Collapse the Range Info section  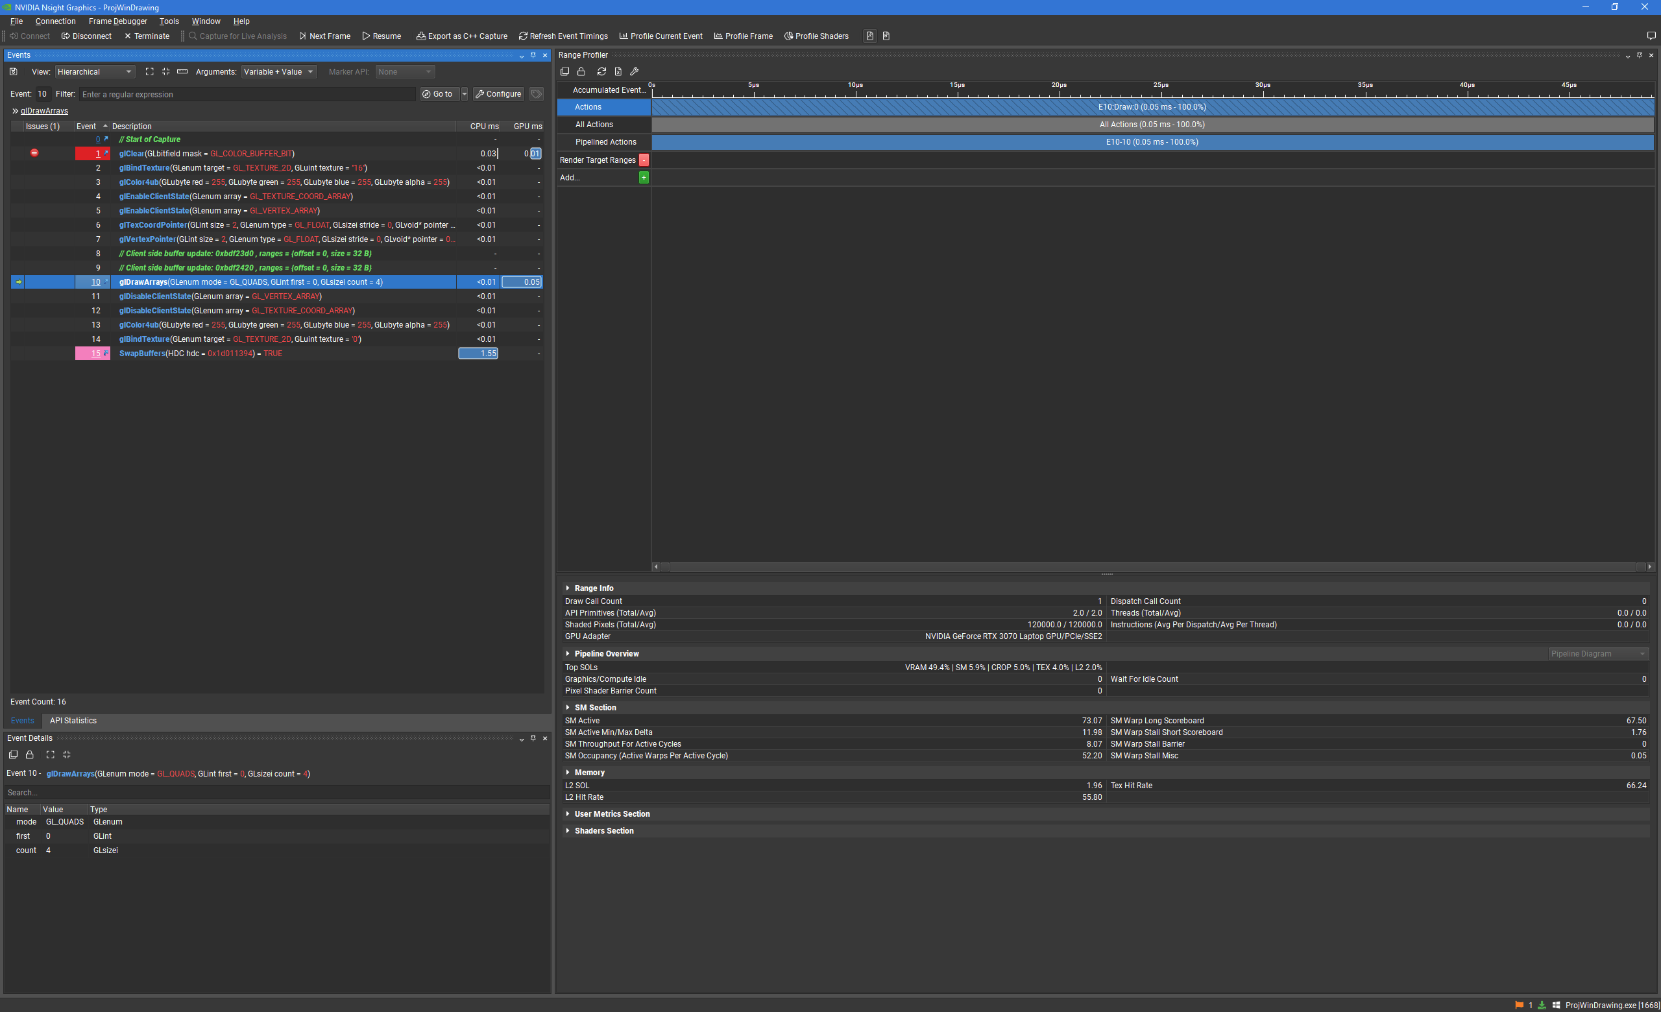(568, 588)
